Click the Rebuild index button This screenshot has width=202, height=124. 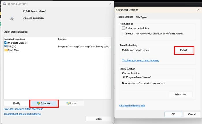184,50
